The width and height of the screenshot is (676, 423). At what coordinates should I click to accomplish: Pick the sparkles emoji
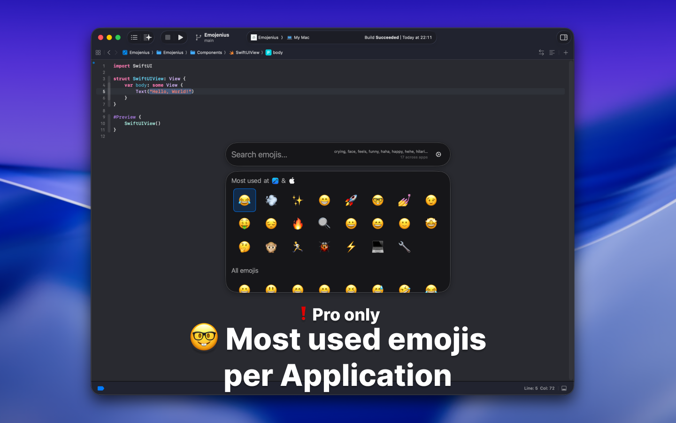tap(298, 200)
